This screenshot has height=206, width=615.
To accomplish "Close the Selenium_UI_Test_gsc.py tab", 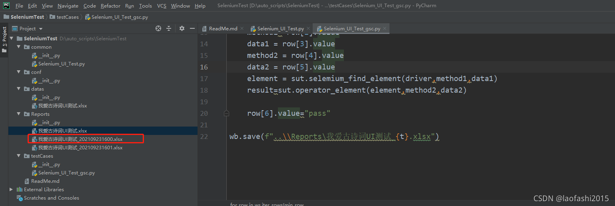I will point(384,29).
